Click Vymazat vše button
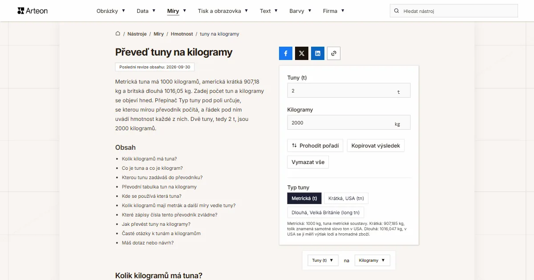Image resolution: width=534 pixels, height=280 pixels. 308,162
